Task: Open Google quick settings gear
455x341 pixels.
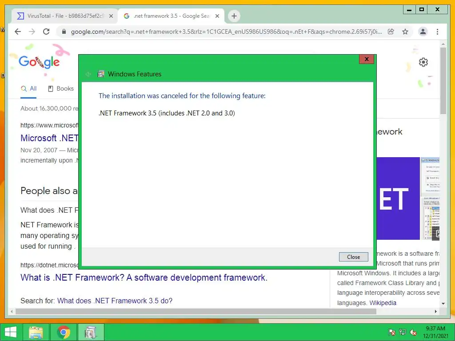Action: click(423, 62)
